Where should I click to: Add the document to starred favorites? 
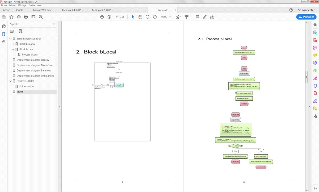tap(11, 17)
